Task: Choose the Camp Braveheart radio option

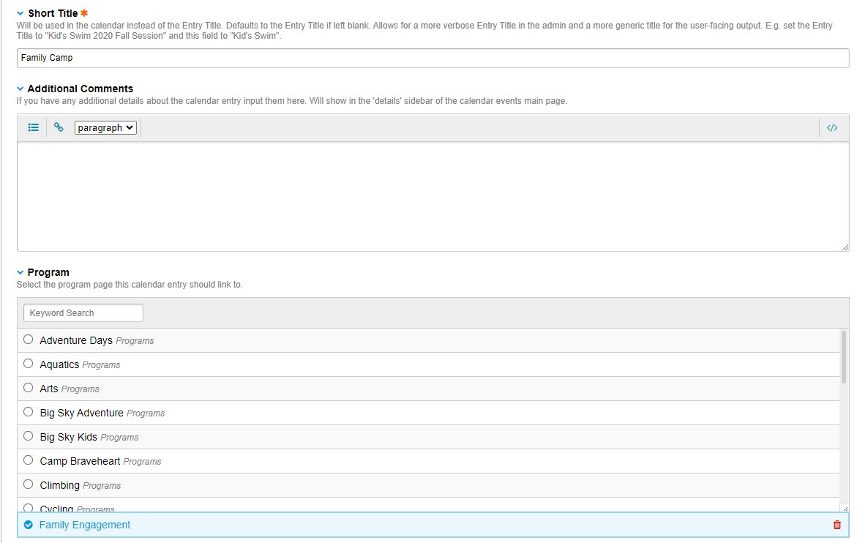Action: 29,460
